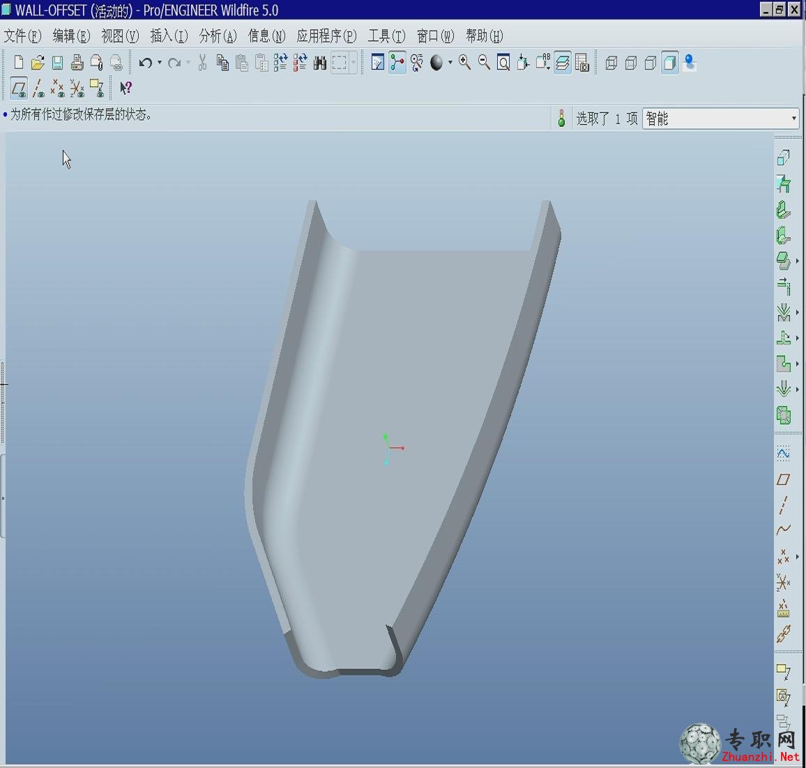
Task: Expand the appearance gallery arrow
Action: pyautogui.click(x=450, y=63)
